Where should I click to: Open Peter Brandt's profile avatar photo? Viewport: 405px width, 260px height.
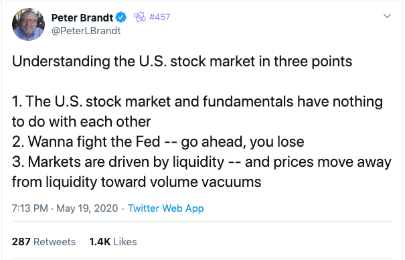pyautogui.click(x=28, y=25)
